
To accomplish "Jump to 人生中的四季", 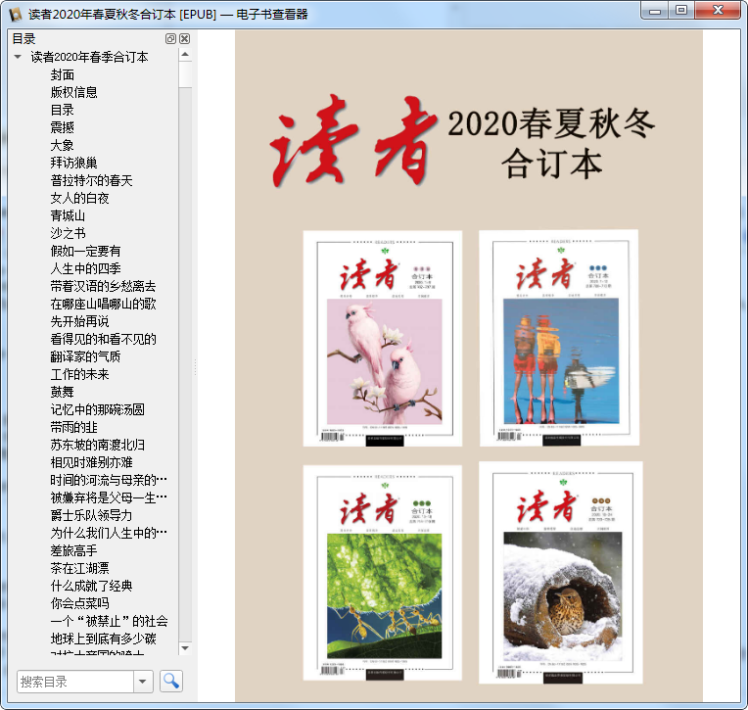I will (86, 268).
